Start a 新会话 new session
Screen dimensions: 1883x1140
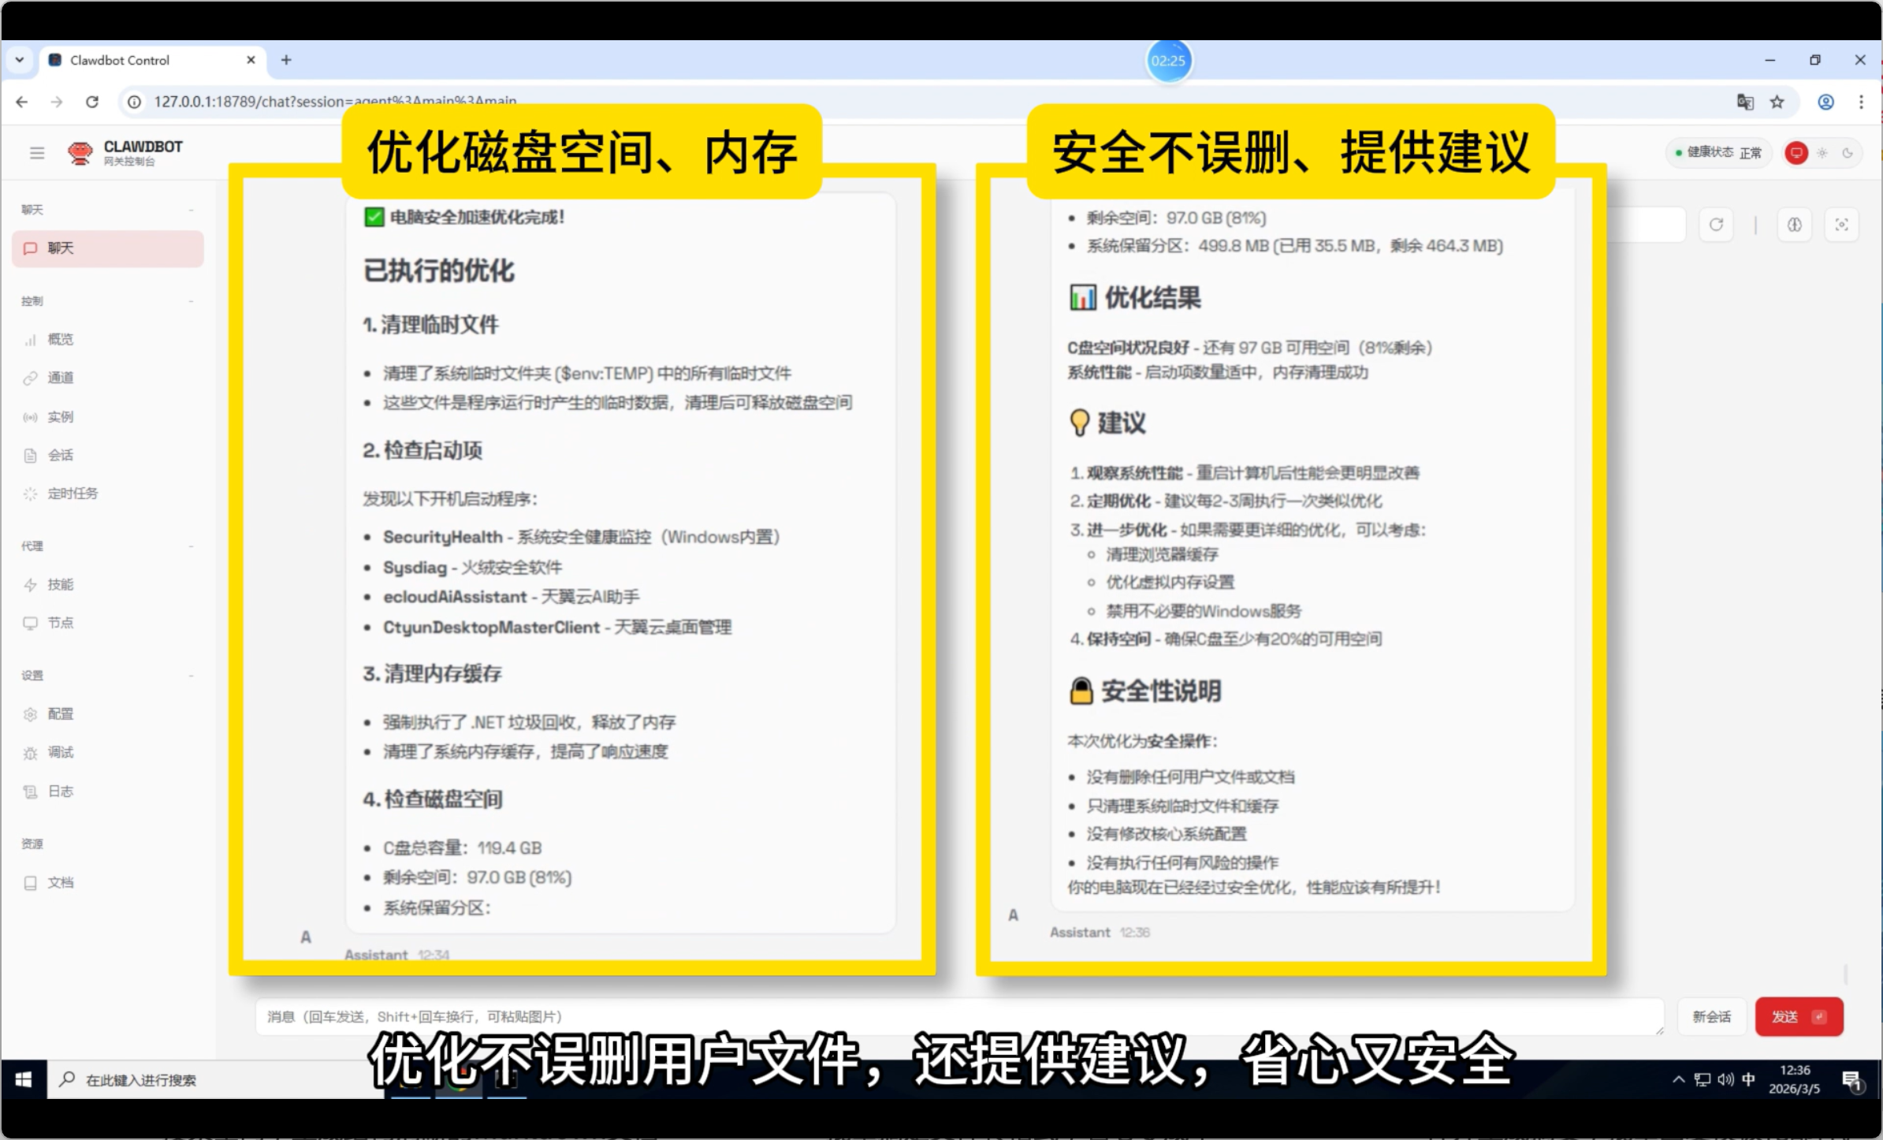[1711, 1017]
